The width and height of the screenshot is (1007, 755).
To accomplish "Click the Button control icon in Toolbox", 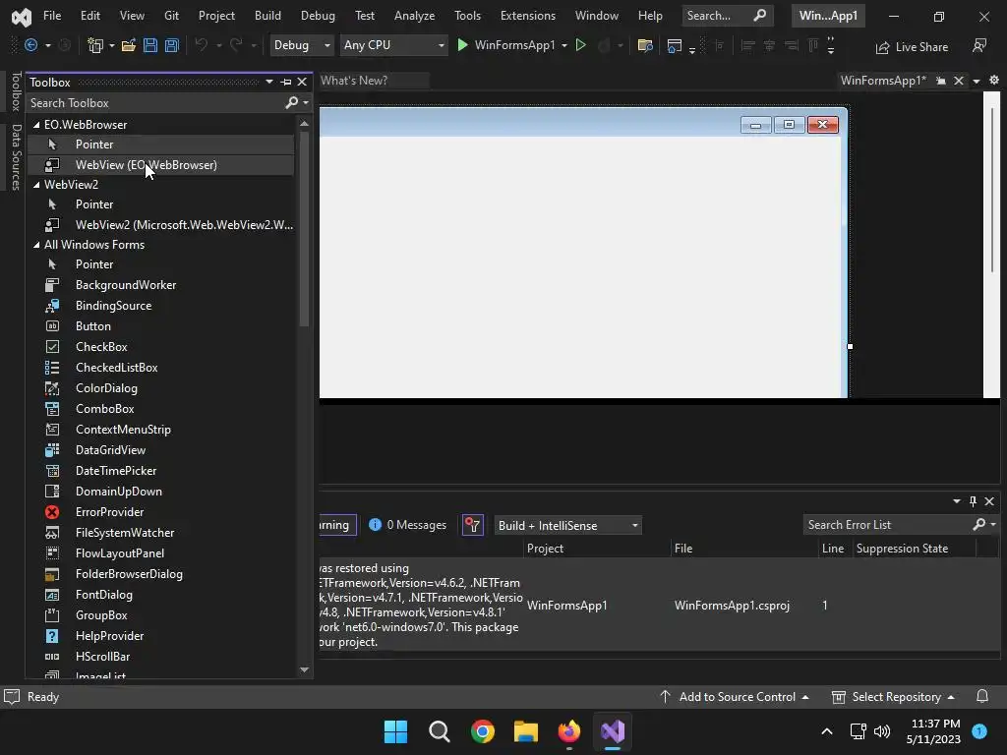I will coord(52,326).
